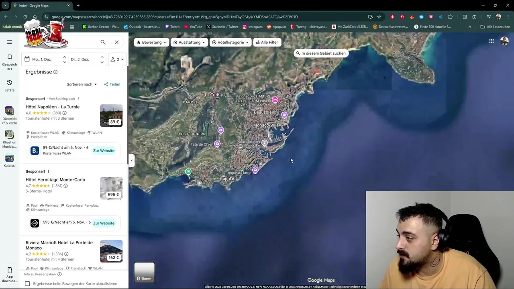Screen dimensions: 514x289
Task: Open Letzte recent places
Action: pos(10,85)
